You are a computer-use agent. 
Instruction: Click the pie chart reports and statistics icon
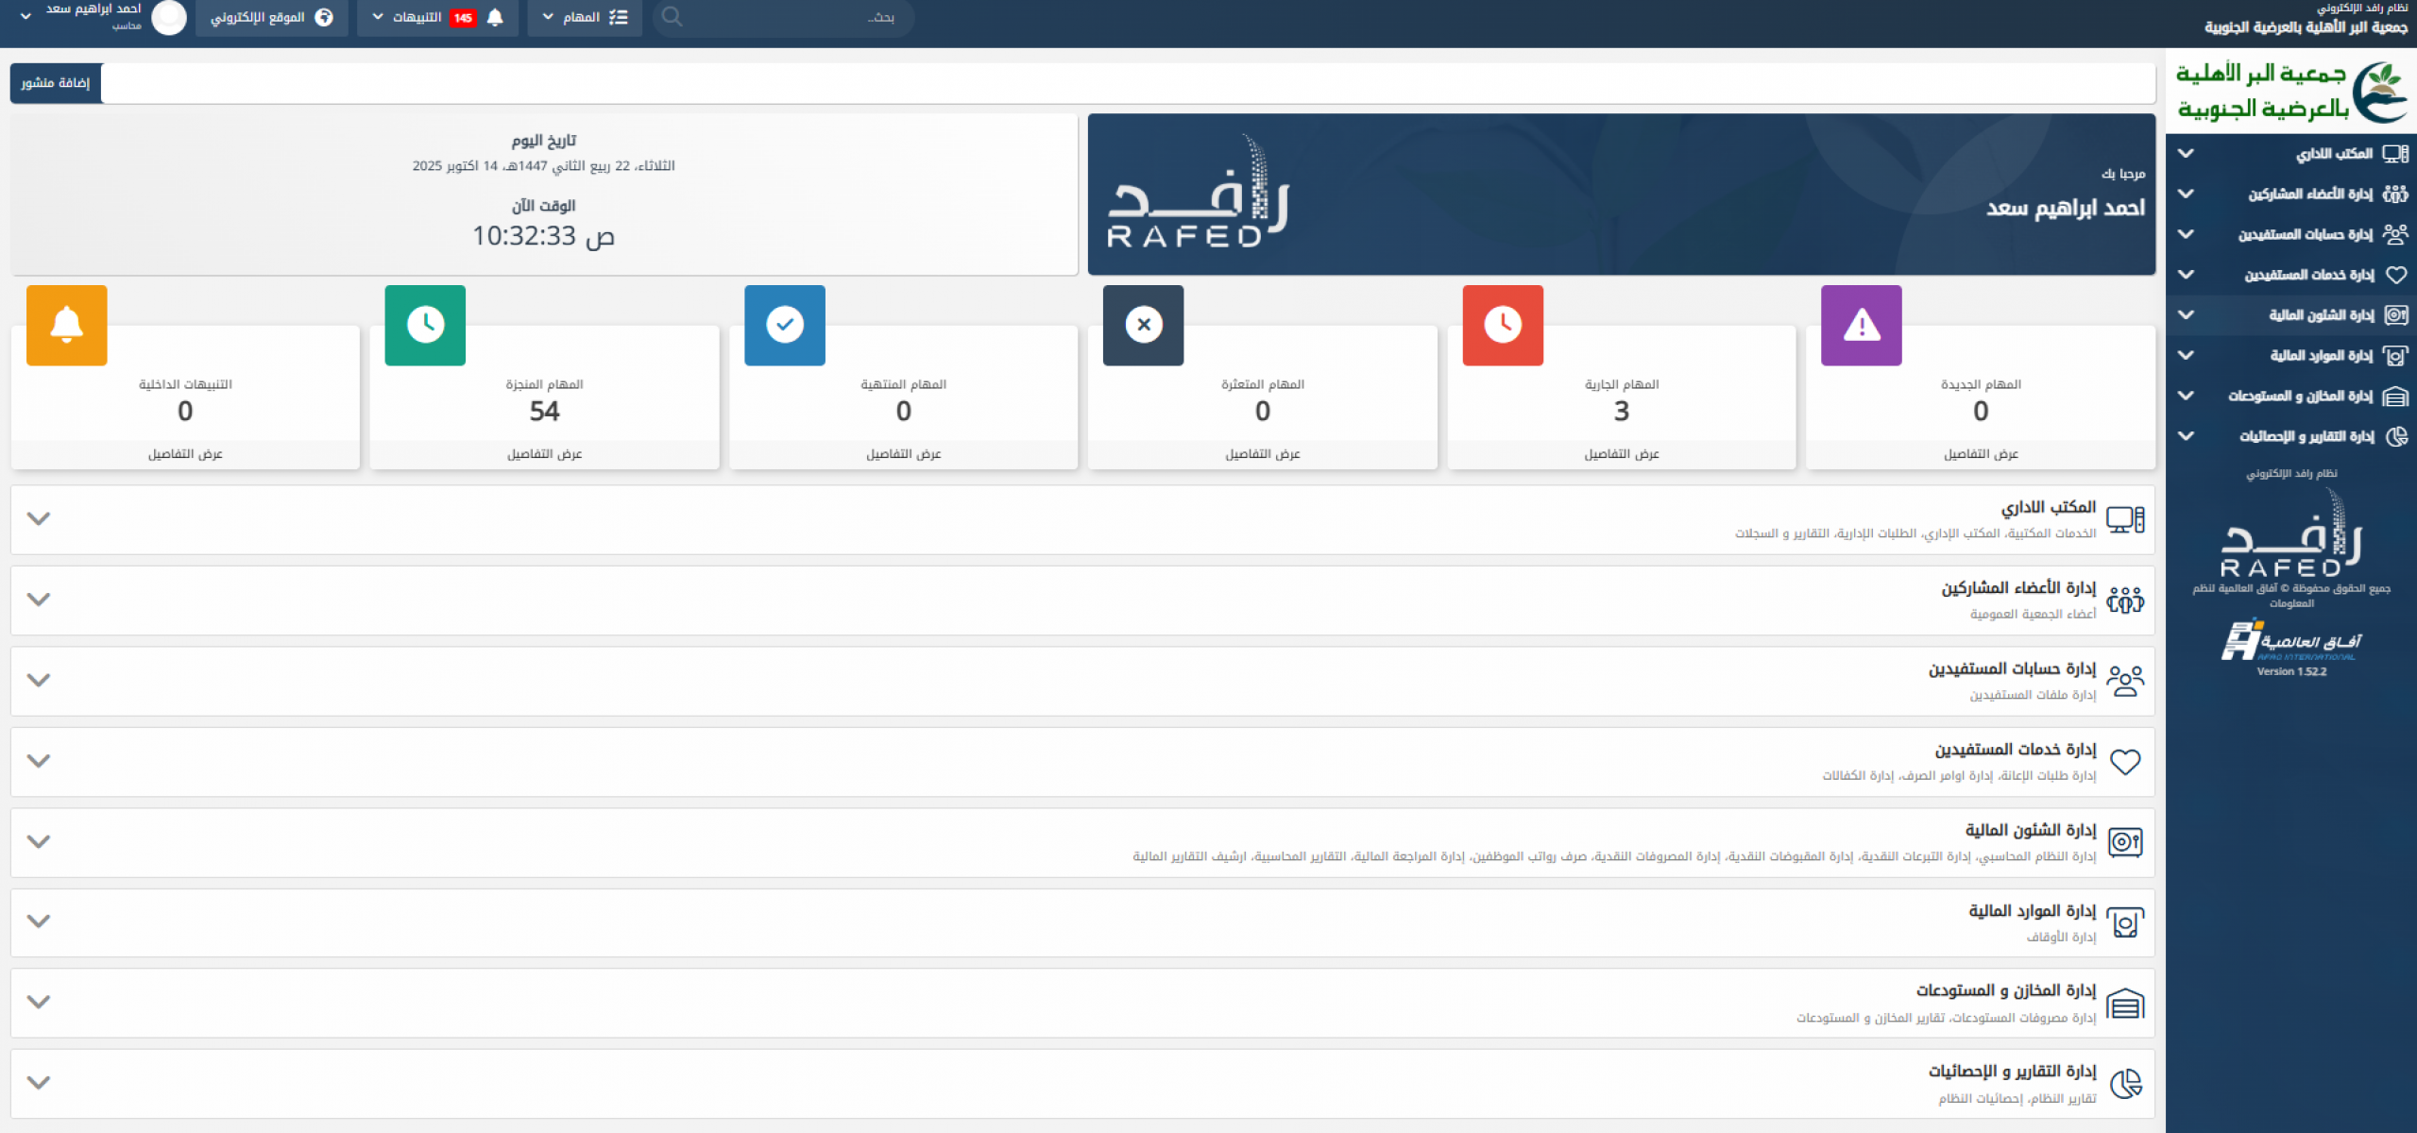(2124, 1084)
